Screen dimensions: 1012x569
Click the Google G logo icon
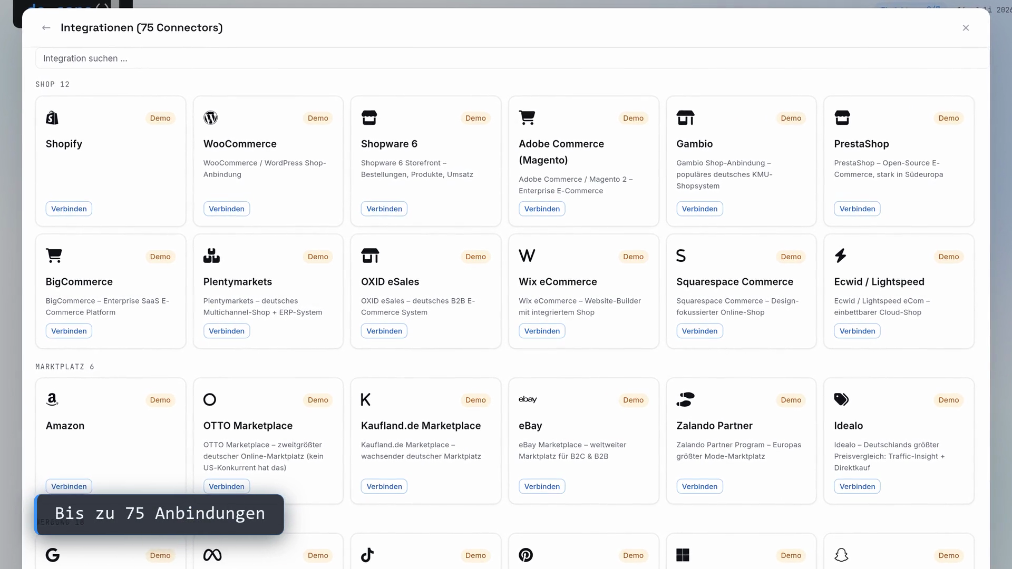53,555
